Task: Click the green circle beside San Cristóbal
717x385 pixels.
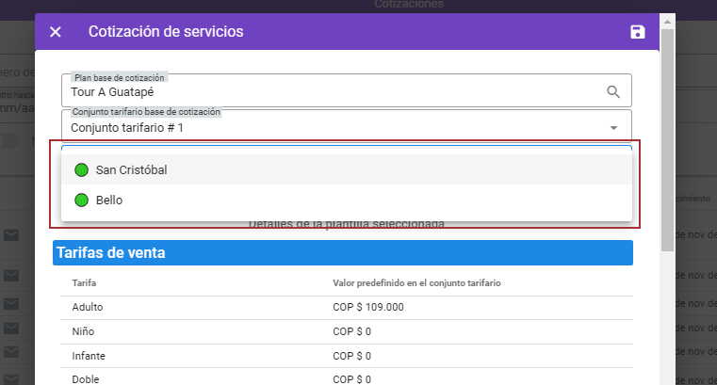Action: tap(81, 169)
